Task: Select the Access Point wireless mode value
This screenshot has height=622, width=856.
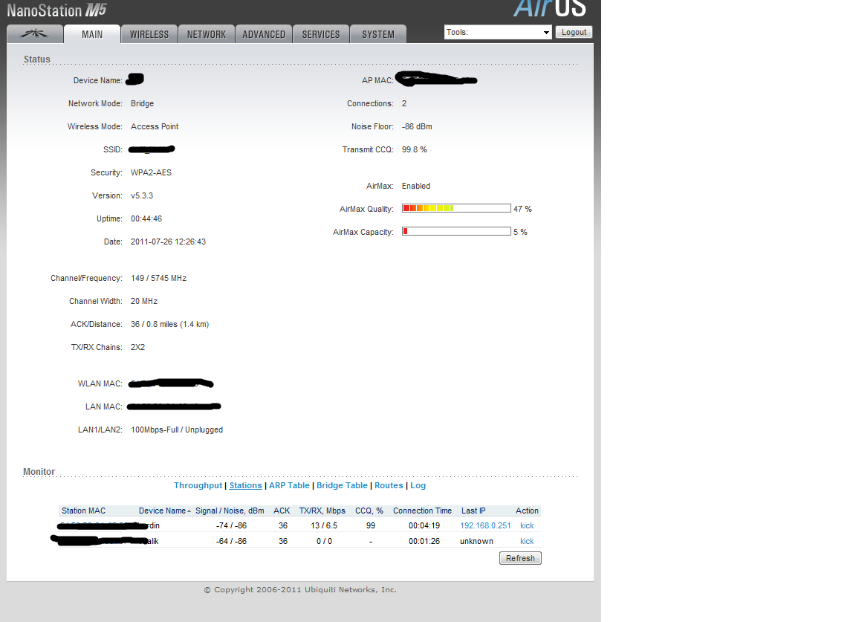Action: coord(155,126)
